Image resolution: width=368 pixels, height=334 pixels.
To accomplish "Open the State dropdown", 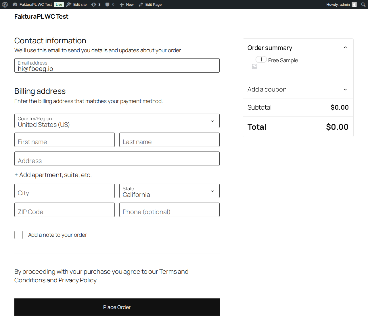I will 169,191.
